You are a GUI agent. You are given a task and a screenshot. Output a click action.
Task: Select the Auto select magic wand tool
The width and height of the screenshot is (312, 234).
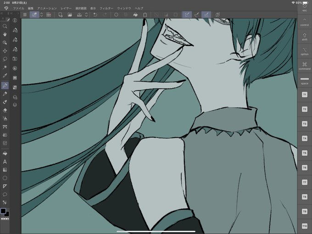tap(5, 67)
